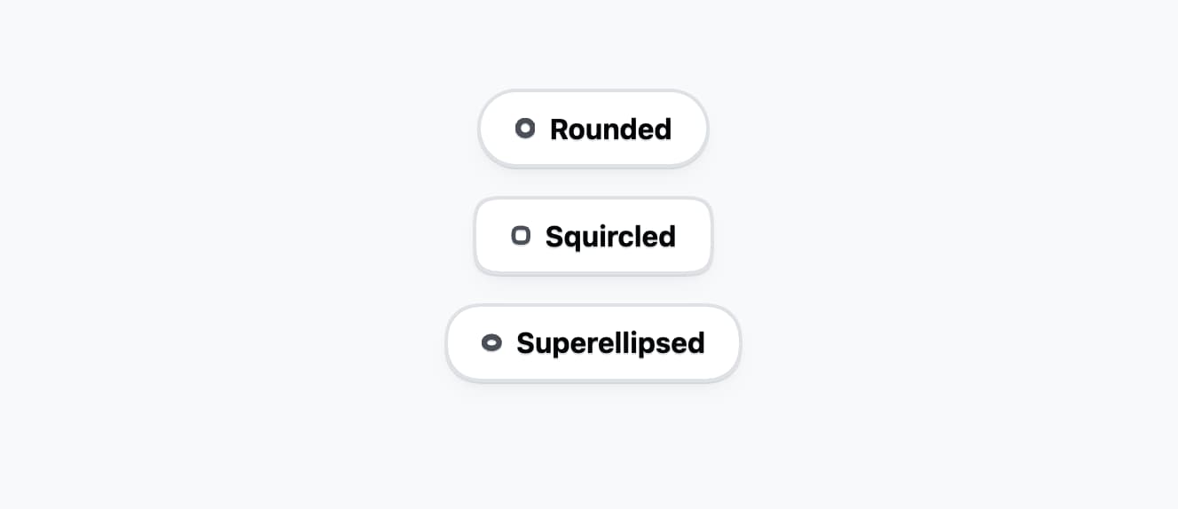Click the circle icon in the Rounded button
Image resolution: width=1178 pixels, height=509 pixels.
525,129
